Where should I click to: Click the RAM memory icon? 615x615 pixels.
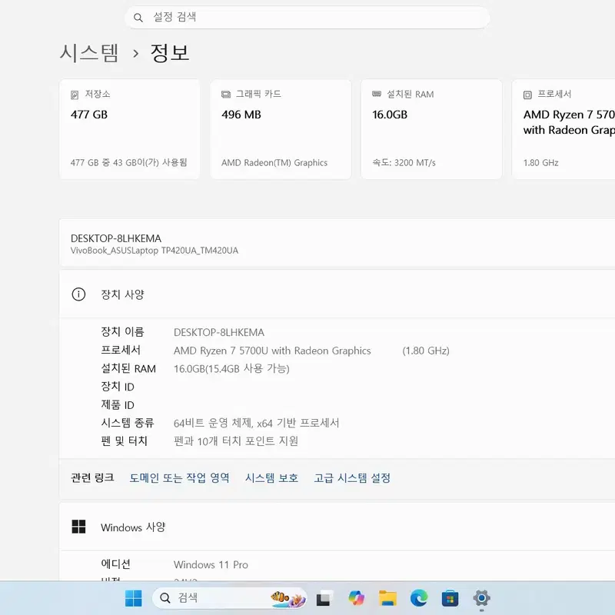tap(377, 94)
